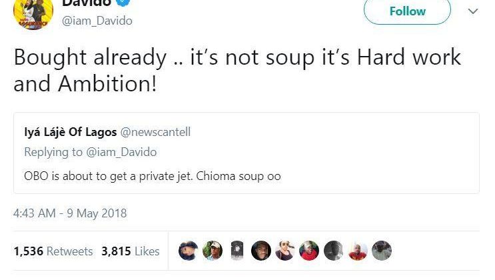
Task: View the 3,815 Likes list
Action: click(x=130, y=251)
